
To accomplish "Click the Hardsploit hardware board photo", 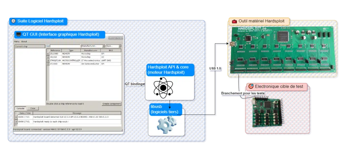I will click(282, 50).
